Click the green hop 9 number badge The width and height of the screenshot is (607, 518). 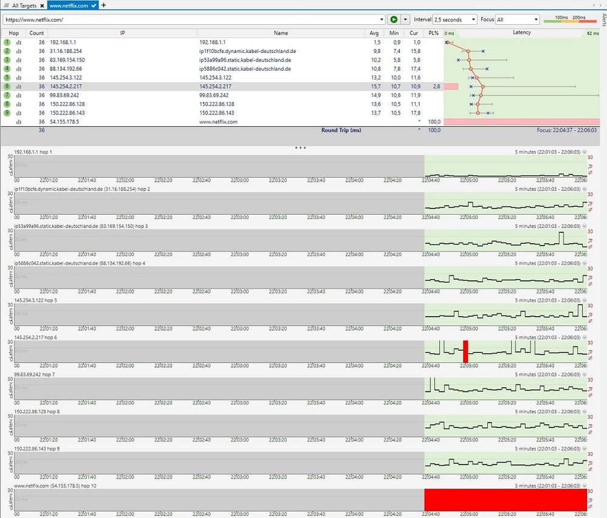coord(7,112)
